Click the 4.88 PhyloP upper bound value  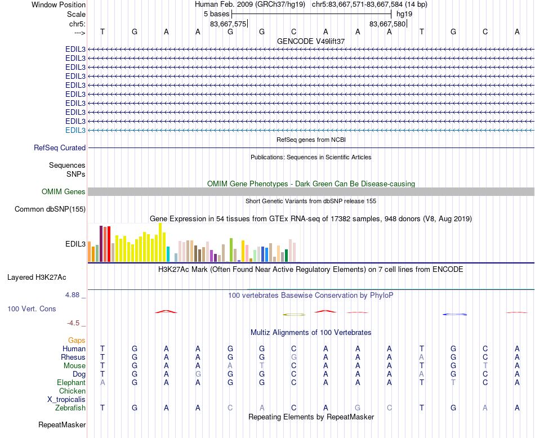click(x=73, y=295)
